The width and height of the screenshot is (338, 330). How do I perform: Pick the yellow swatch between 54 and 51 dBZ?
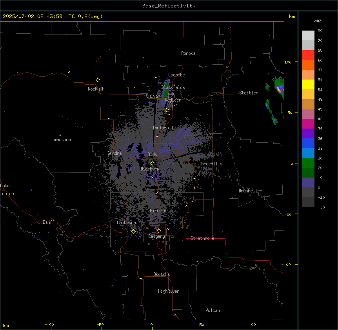pos(308,85)
